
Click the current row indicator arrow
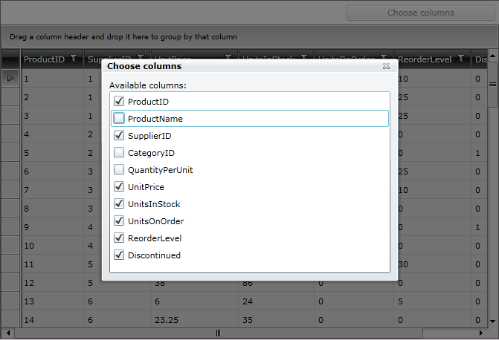10,77
